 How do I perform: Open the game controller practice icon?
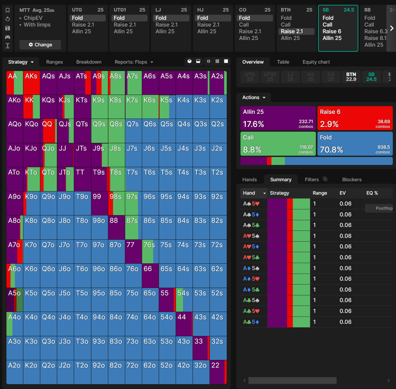8,37
